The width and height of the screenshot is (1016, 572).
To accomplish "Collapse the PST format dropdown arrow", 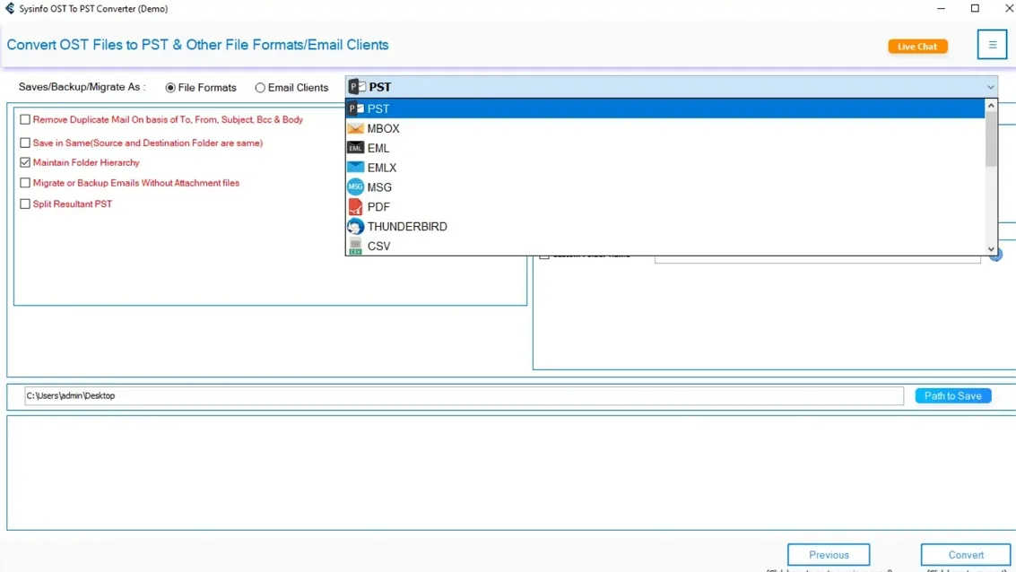I will pos(990,87).
